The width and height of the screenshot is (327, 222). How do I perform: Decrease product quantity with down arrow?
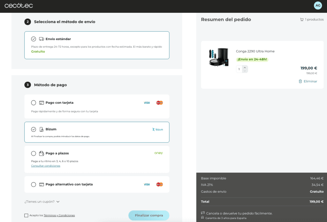245,71
